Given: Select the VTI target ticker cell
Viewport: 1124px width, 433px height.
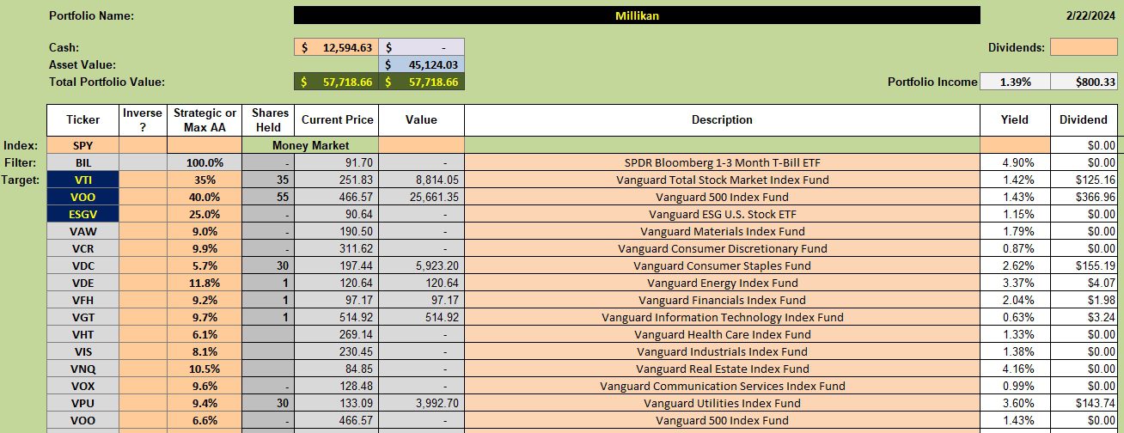Looking at the screenshot, I should click(x=82, y=180).
